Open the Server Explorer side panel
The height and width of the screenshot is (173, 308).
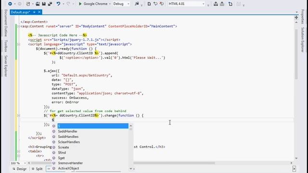pos(6,66)
